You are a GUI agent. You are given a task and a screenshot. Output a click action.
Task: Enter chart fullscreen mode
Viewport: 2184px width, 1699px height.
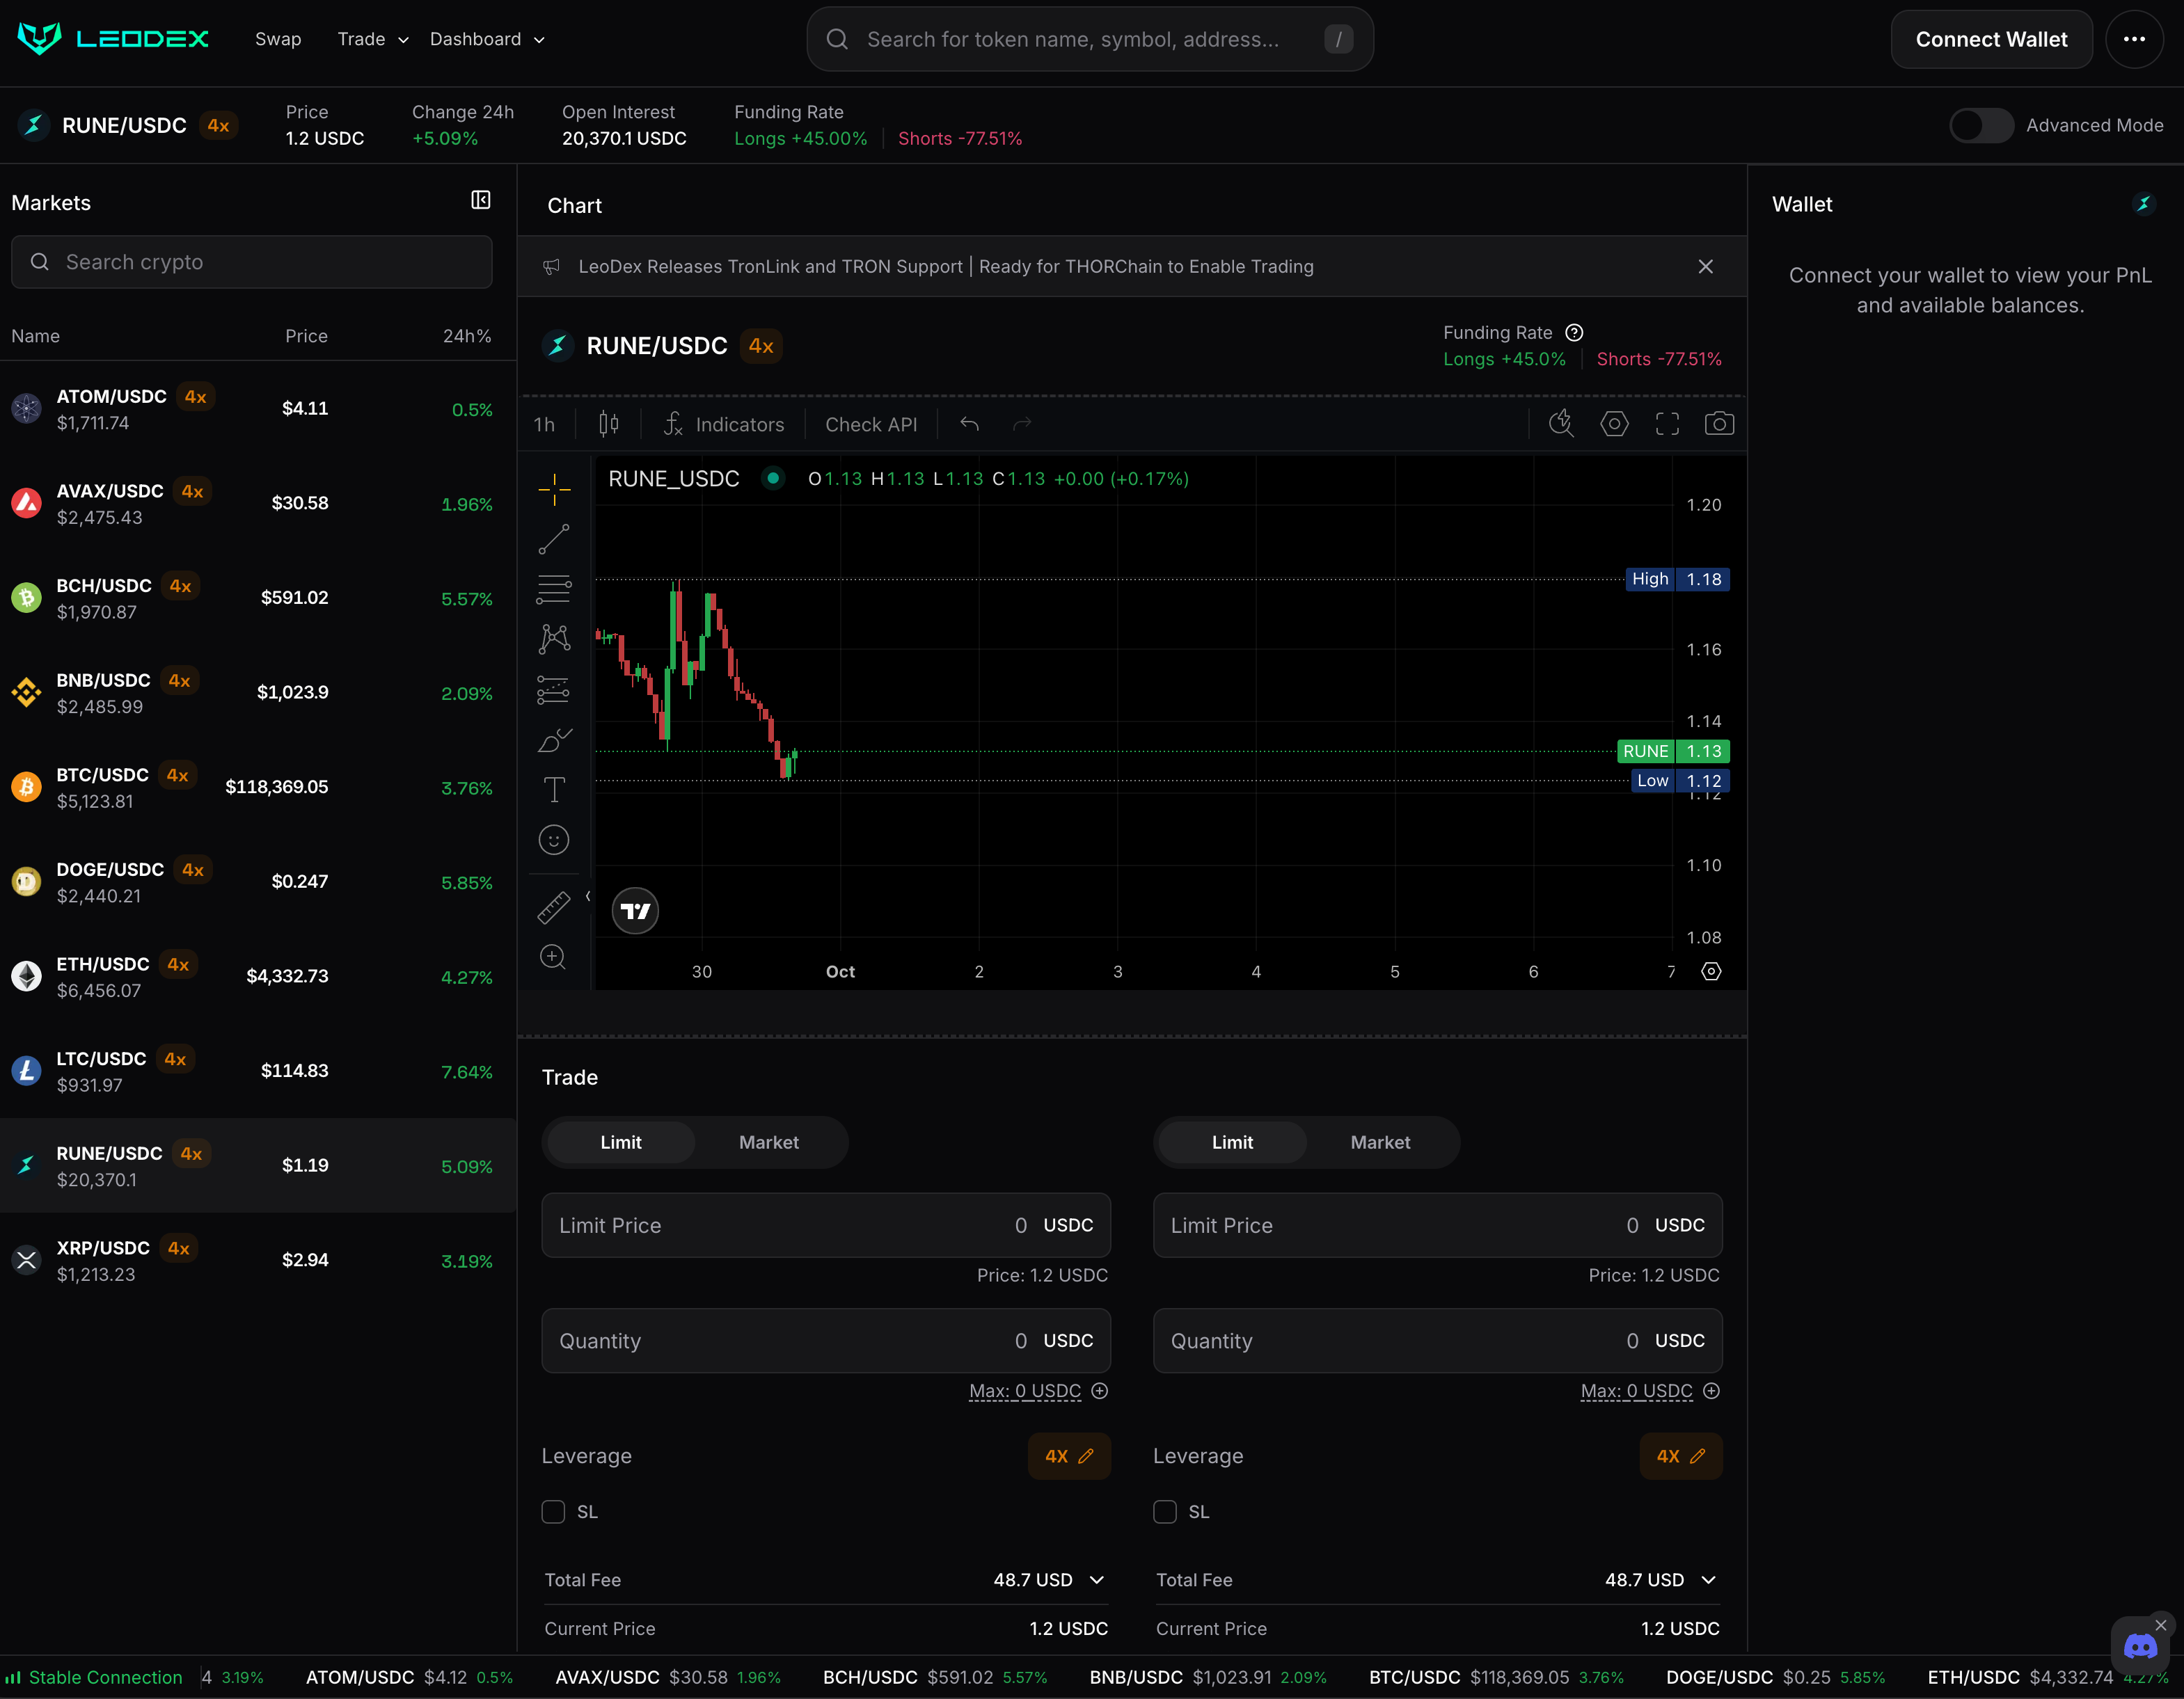1667,424
